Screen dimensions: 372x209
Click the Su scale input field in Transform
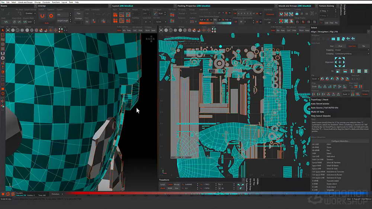[x=209, y=184]
